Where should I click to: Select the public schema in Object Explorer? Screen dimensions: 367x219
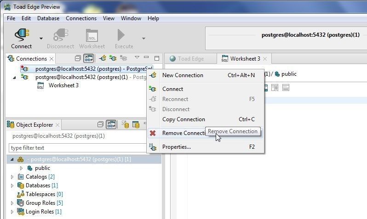(x=42, y=168)
